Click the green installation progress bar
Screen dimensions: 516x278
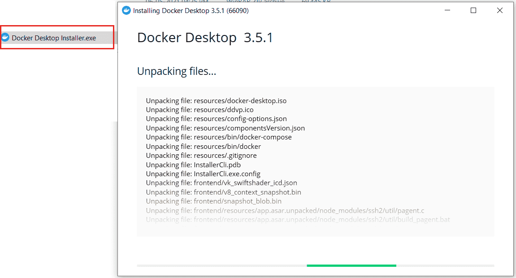click(x=351, y=265)
